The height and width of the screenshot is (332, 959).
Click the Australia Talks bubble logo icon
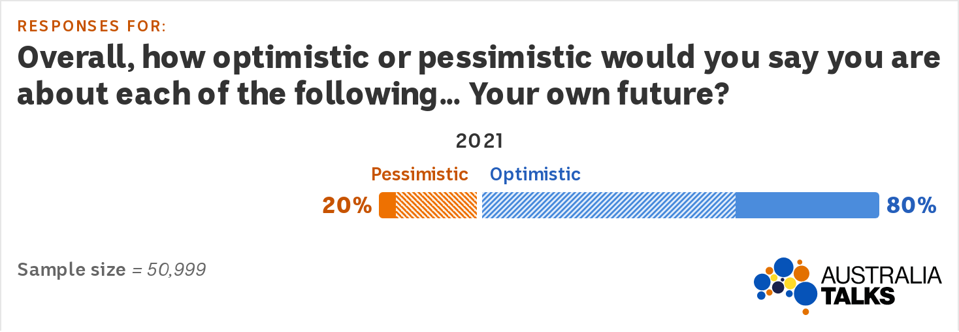pos(785,286)
